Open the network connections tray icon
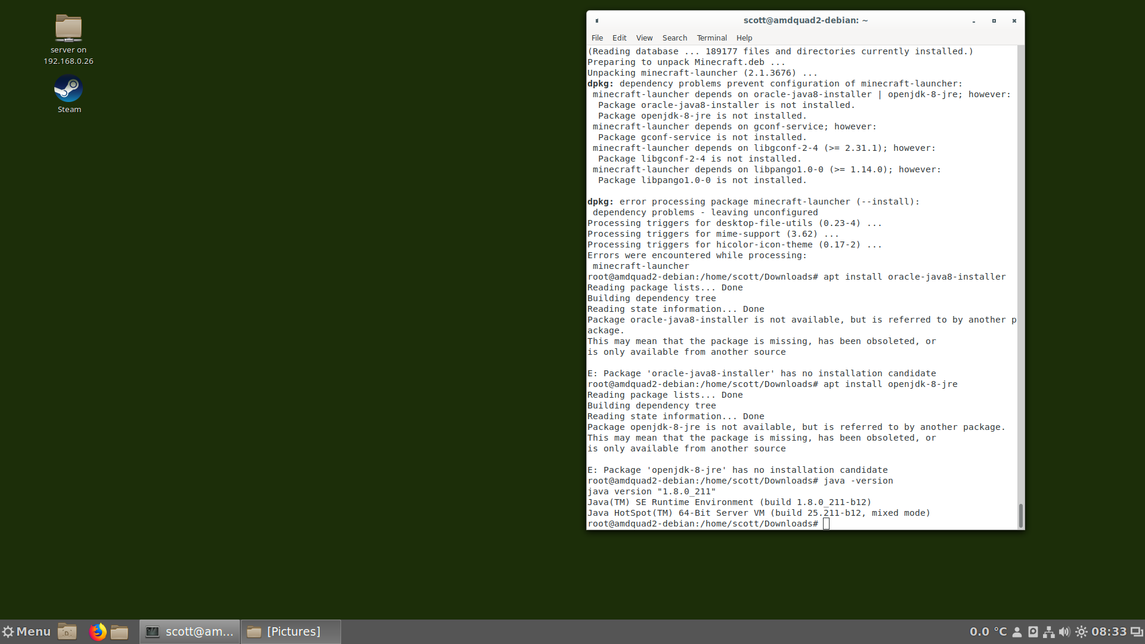The width and height of the screenshot is (1145, 644). point(1048,631)
